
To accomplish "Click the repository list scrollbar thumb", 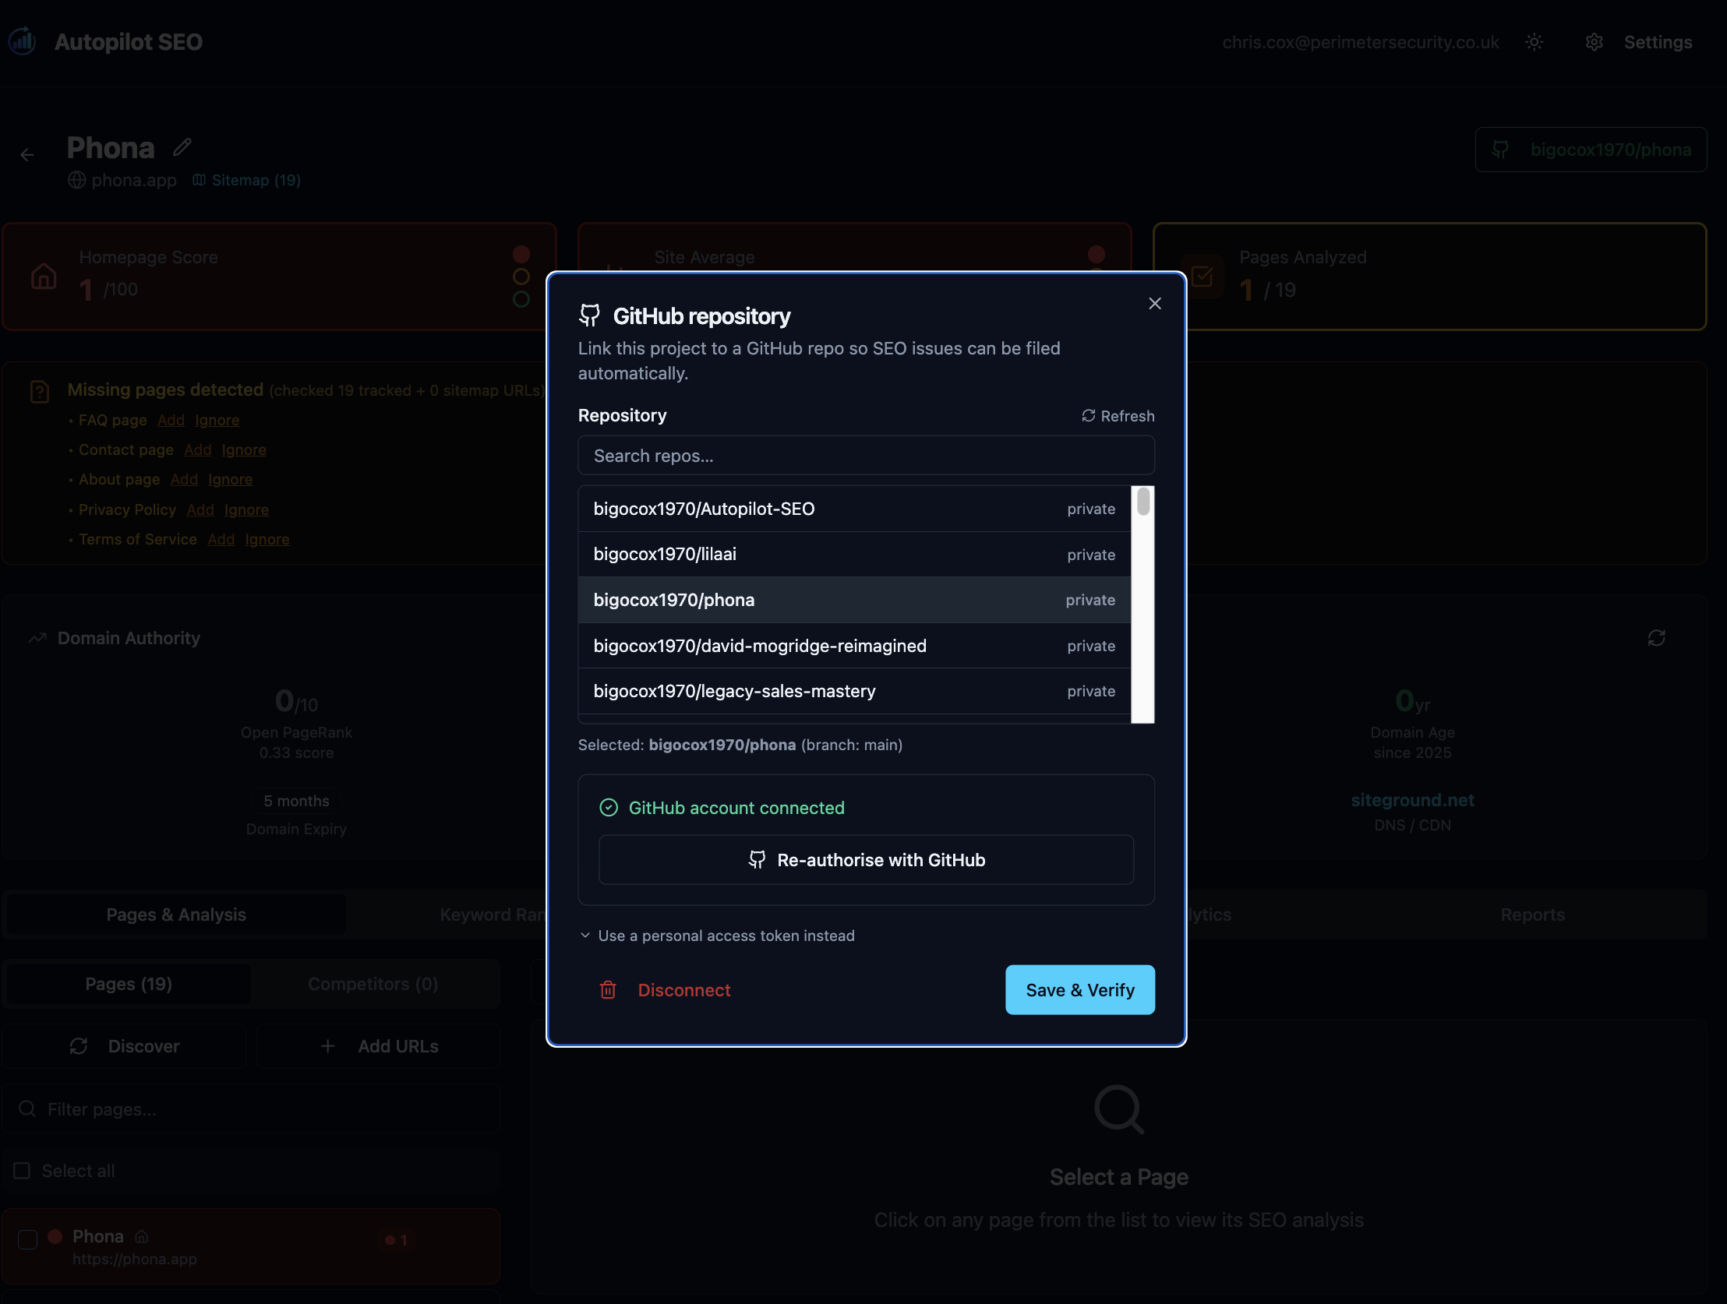I will coord(1143,502).
